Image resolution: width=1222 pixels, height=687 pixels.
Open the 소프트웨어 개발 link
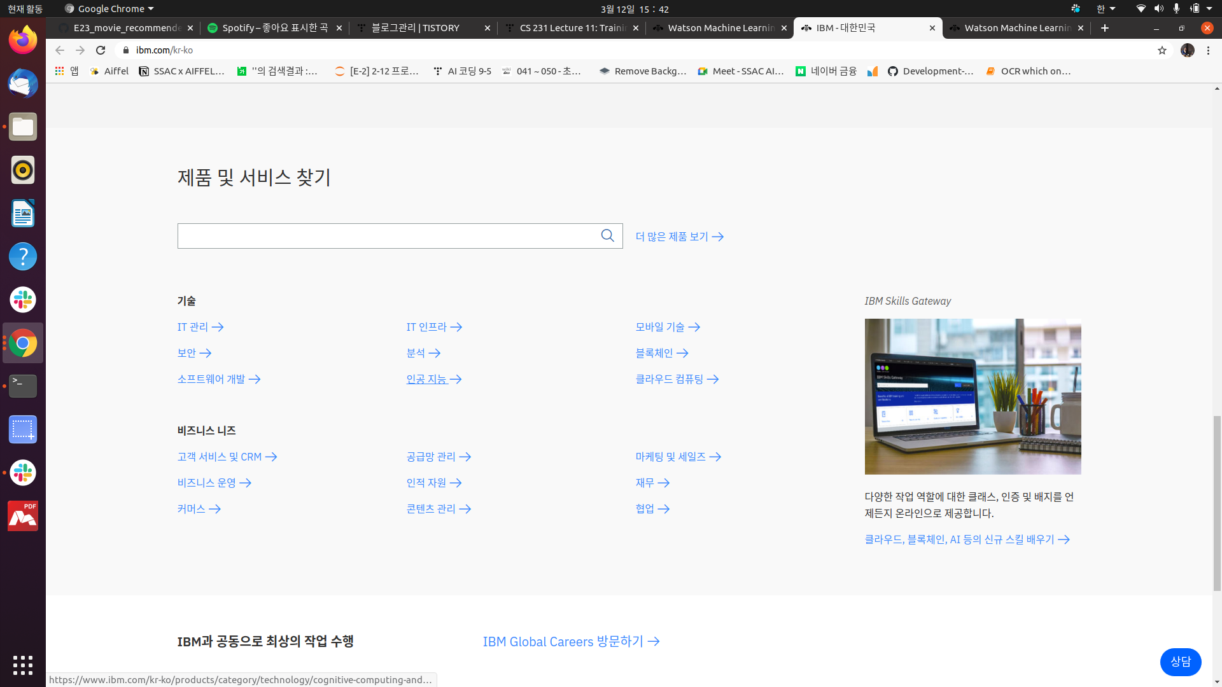[x=219, y=379]
